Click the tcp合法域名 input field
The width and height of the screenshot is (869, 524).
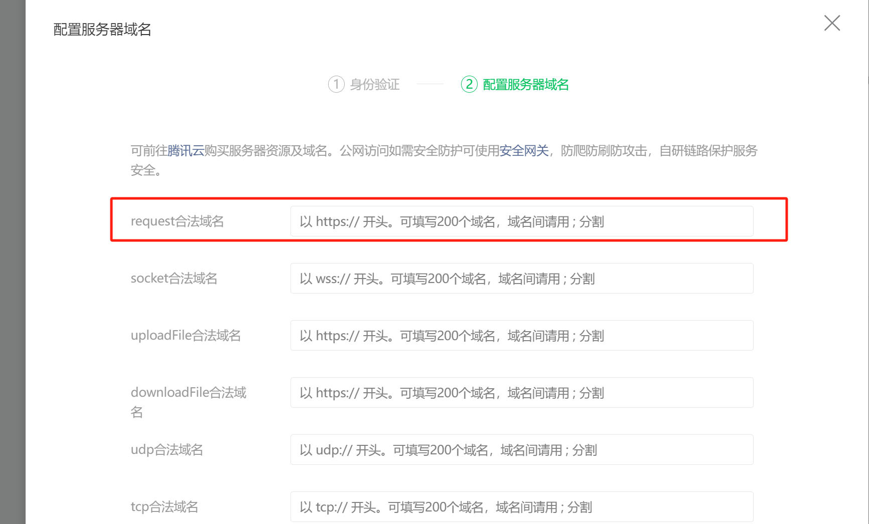pyautogui.click(x=522, y=506)
